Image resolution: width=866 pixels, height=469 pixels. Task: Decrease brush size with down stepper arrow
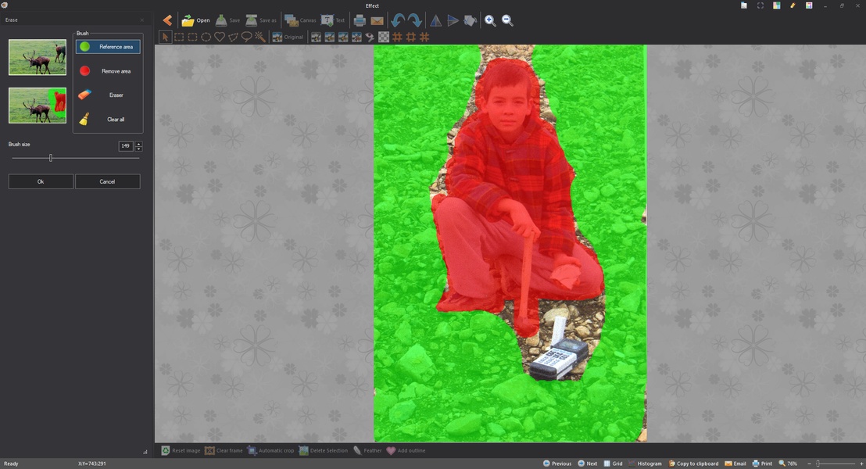pos(138,149)
